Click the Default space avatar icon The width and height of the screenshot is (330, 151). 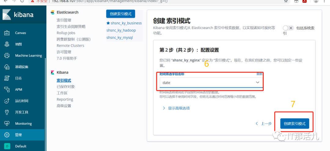[7, 146]
